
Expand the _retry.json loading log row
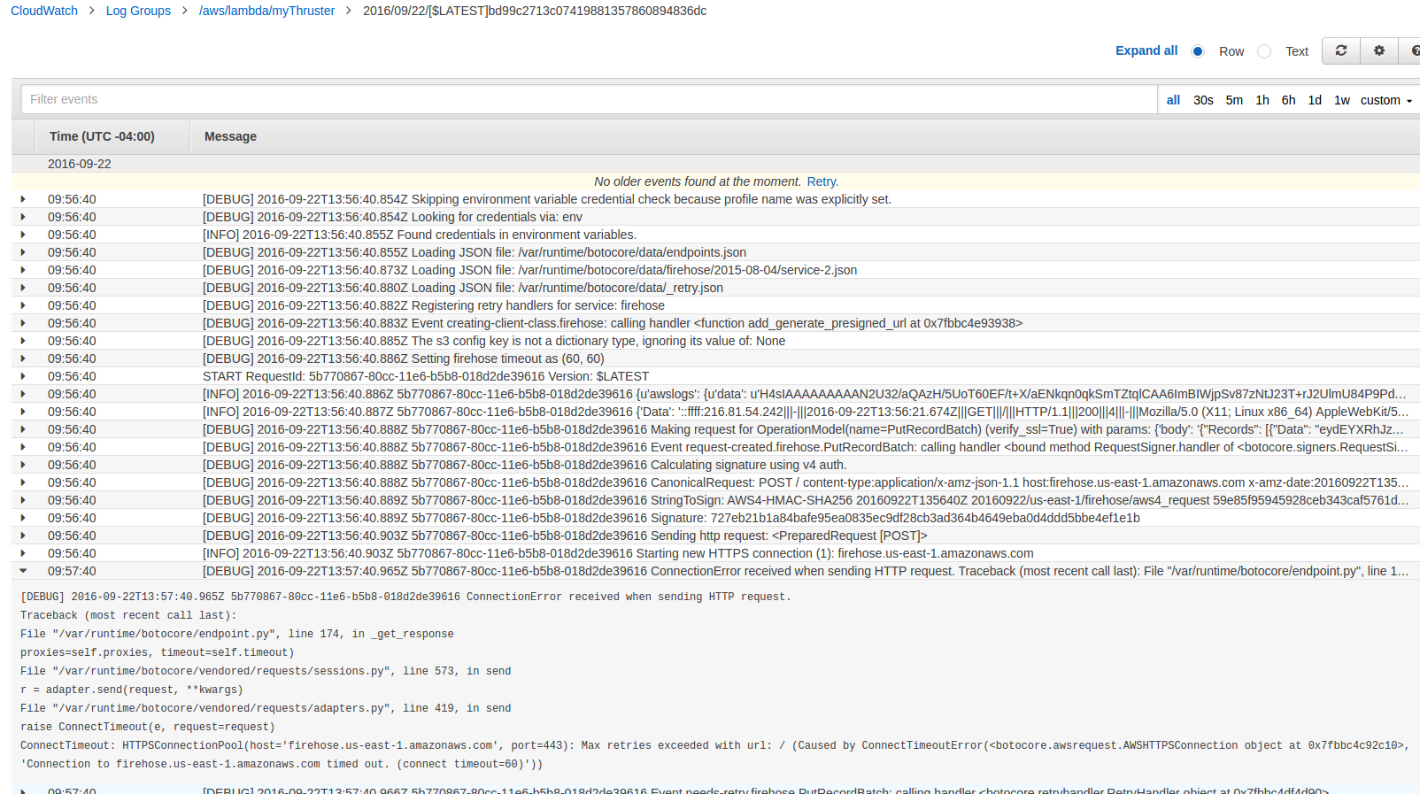(23, 288)
